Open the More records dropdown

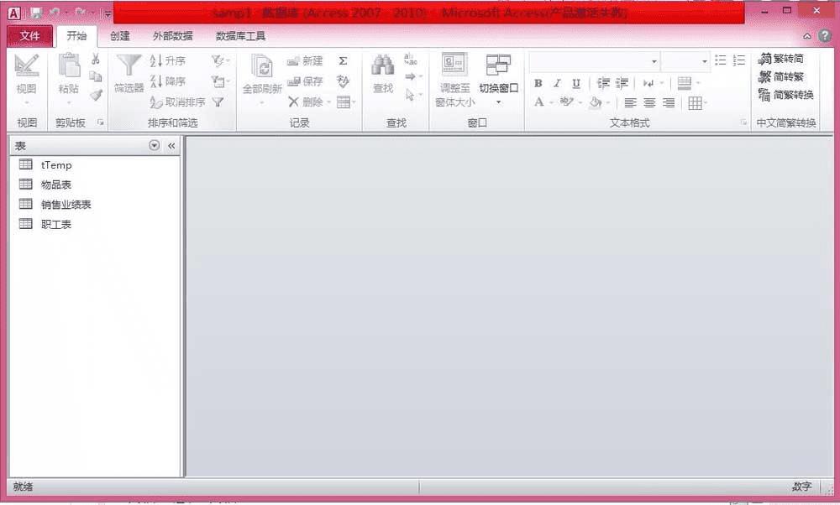(347, 102)
